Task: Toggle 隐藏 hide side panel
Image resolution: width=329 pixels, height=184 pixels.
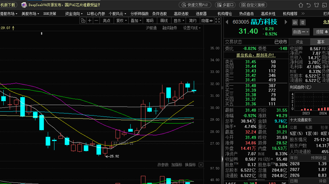Action: (x=207, y=21)
